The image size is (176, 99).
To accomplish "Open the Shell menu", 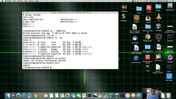I will tap(14, 1).
